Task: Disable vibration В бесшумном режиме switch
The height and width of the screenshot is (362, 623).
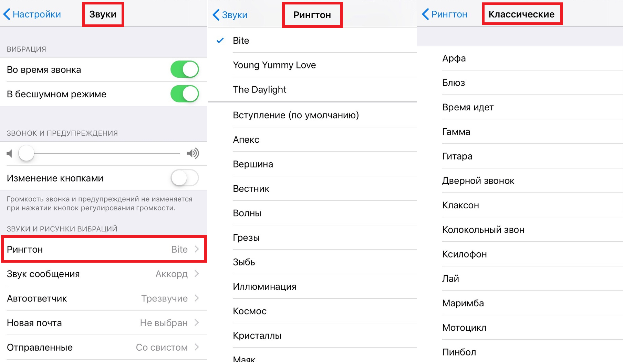Action: point(185,94)
